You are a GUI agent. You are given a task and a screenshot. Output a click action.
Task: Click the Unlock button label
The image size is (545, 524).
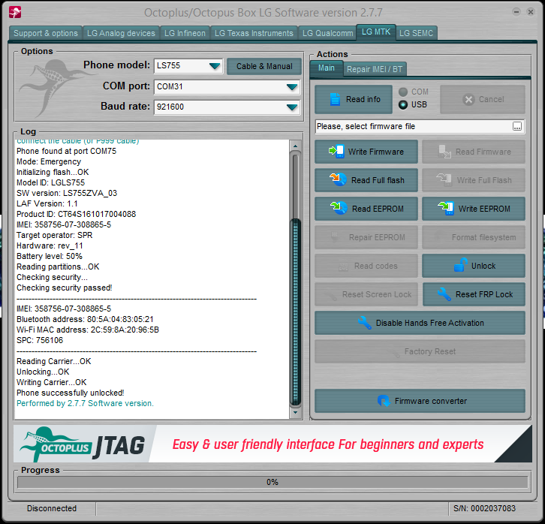point(483,266)
